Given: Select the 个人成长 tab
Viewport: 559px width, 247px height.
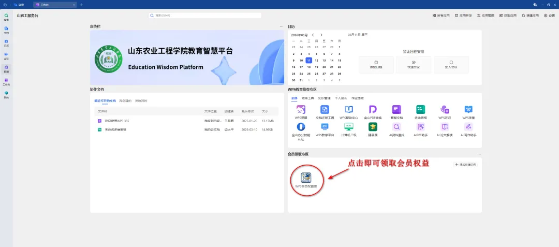Looking at the screenshot, I should pyautogui.click(x=341, y=98).
